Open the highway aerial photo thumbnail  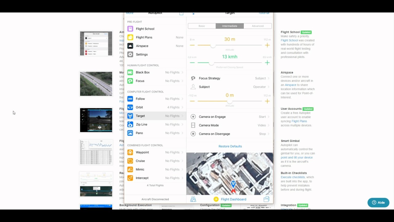[x=96, y=84]
